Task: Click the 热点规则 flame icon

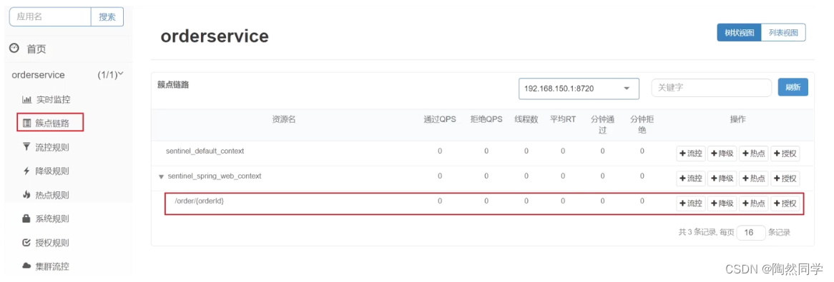Action: 26,195
